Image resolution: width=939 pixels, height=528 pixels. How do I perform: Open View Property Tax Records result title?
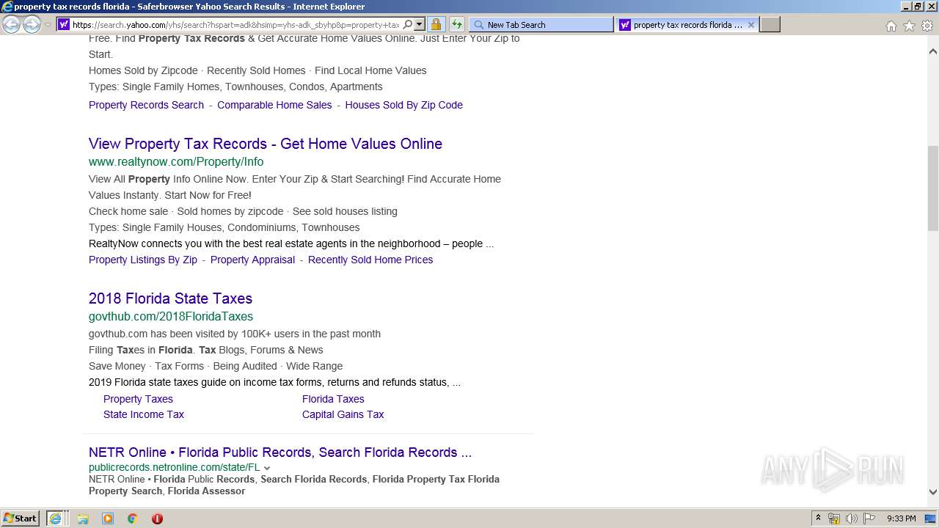266,144
